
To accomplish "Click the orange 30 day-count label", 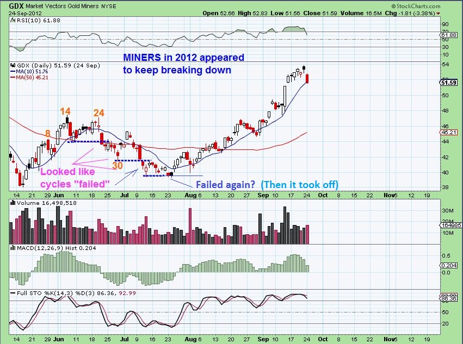I will click(x=117, y=166).
